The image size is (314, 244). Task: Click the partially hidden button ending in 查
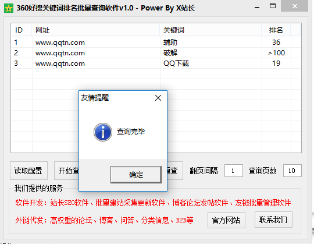click(175, 171)
